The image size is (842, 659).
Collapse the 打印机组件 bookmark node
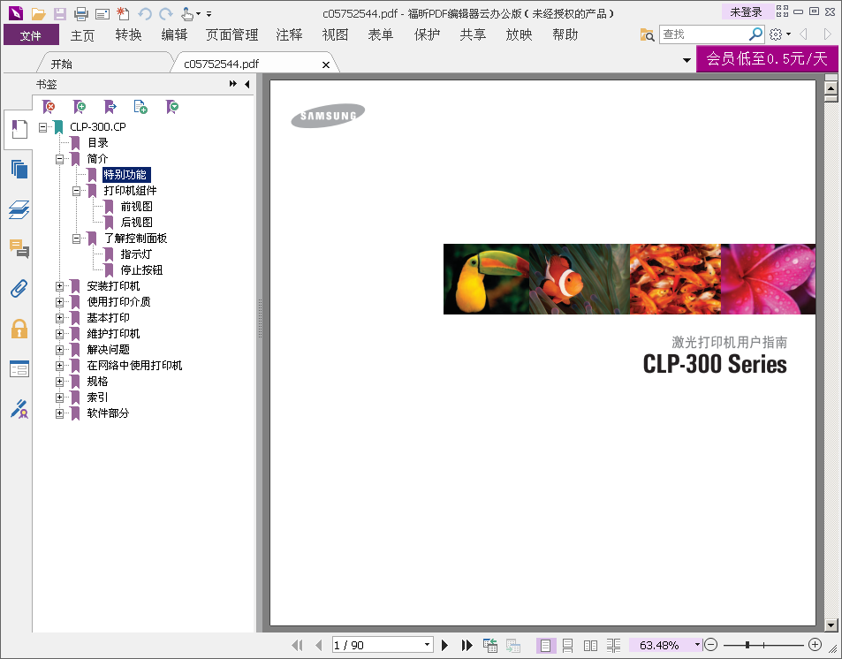pyautogui.click(x=76, y=191)
